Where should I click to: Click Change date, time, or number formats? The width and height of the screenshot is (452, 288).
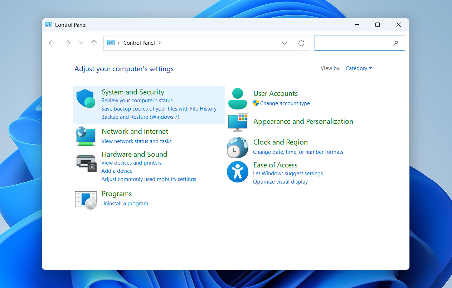(x=298, y=152)
